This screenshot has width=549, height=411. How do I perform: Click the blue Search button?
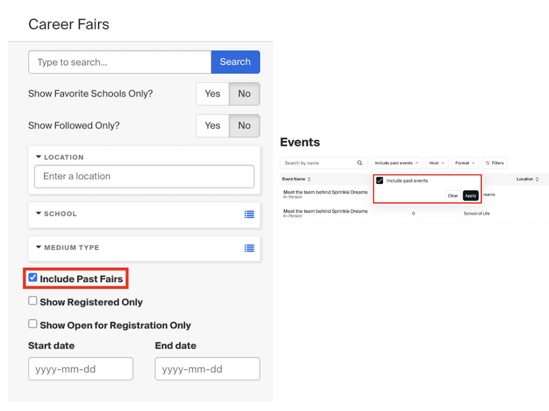pyautogui.click(x=235, y=62)
